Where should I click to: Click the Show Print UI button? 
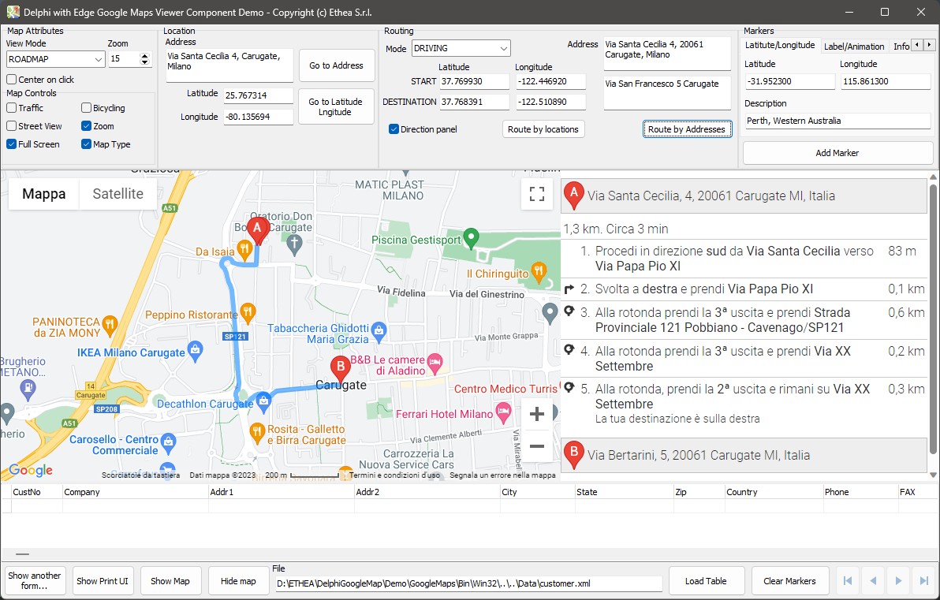[103, 580]
